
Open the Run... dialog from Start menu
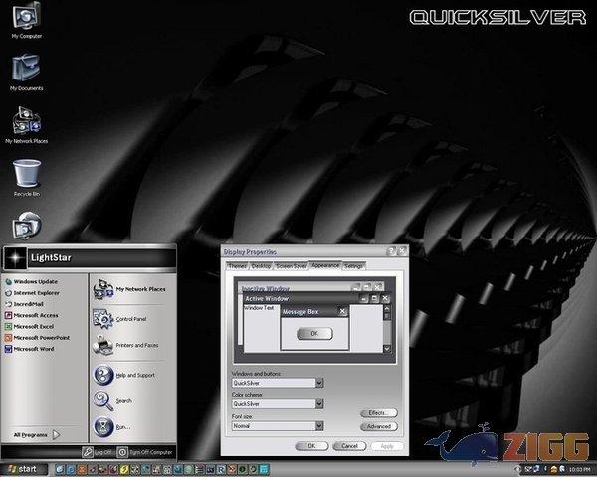point(111,427)
